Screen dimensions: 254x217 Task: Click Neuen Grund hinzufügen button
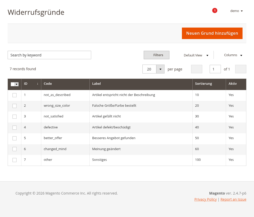point(212,33)
